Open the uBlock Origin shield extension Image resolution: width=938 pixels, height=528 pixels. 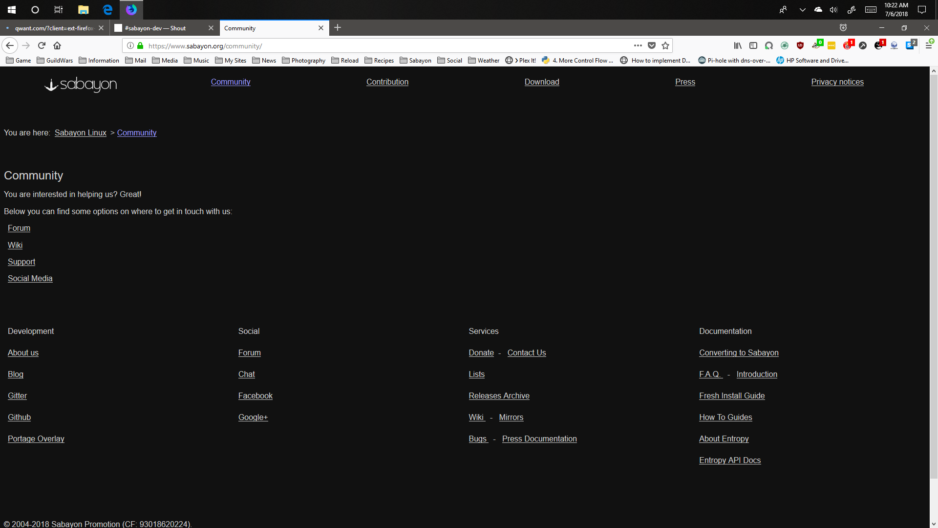tap(800, 45)
